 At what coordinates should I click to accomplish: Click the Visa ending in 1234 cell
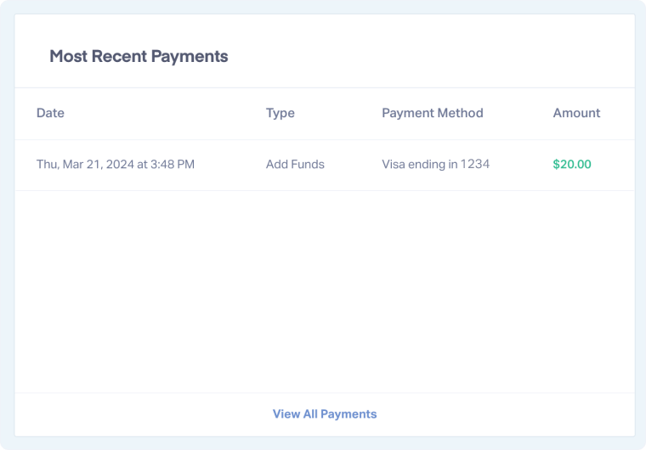coord(435,165)
